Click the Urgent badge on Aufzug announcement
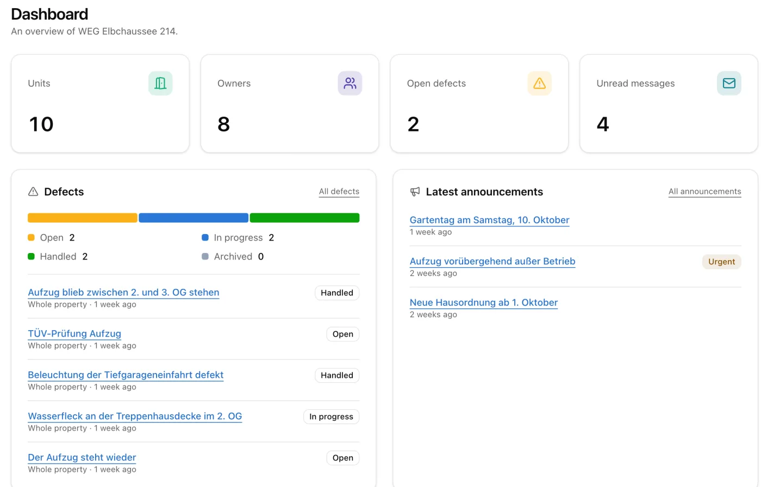This screenshot has height=487, width=761. 721,262
